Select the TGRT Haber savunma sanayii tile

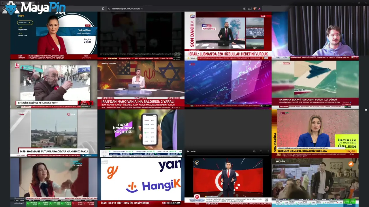pos(315,85)
